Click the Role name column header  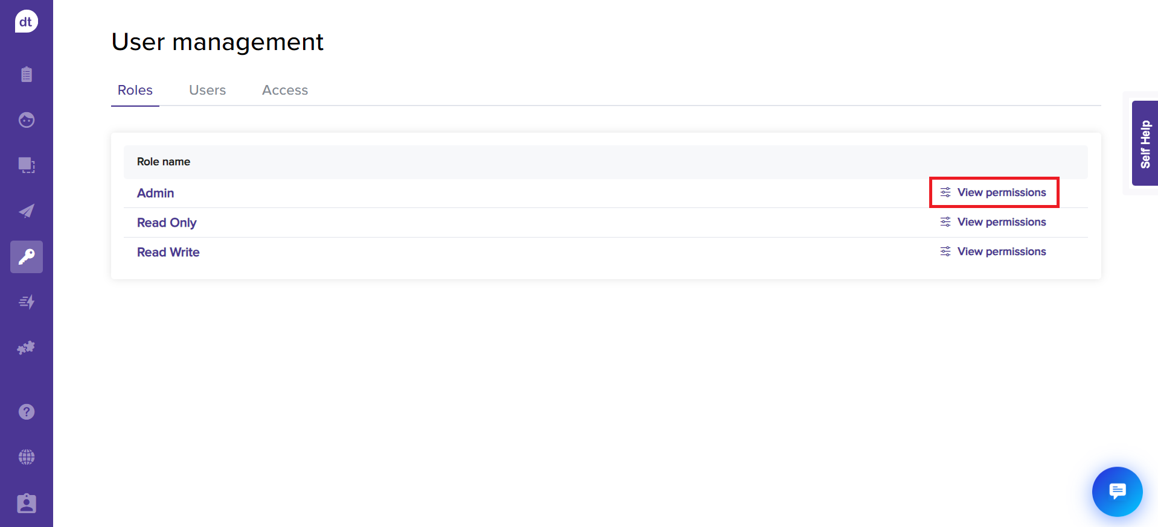(x=164, y=162)
